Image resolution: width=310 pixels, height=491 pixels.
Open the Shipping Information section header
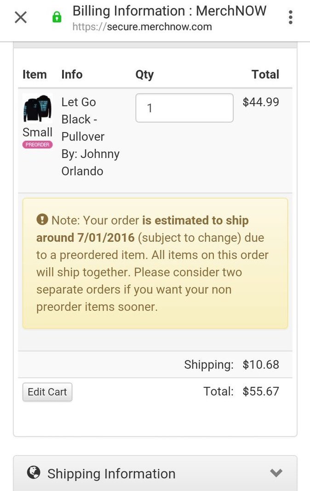(155, 473)
